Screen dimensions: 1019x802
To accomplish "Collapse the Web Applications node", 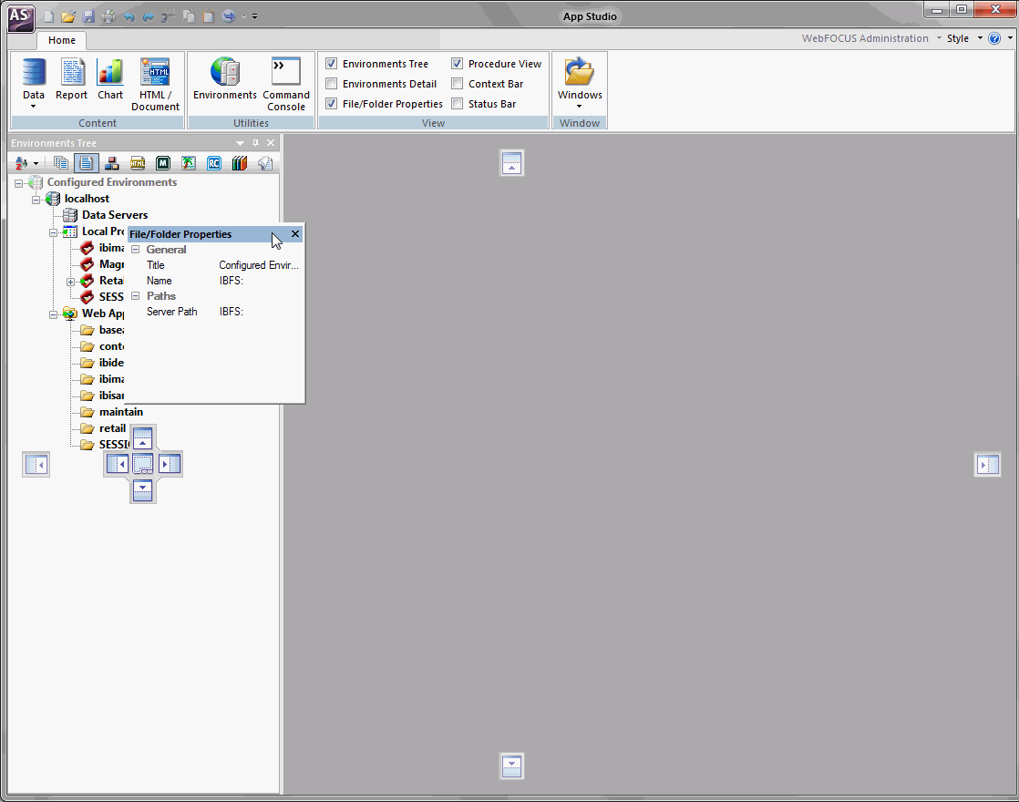I will click(53, 314).
